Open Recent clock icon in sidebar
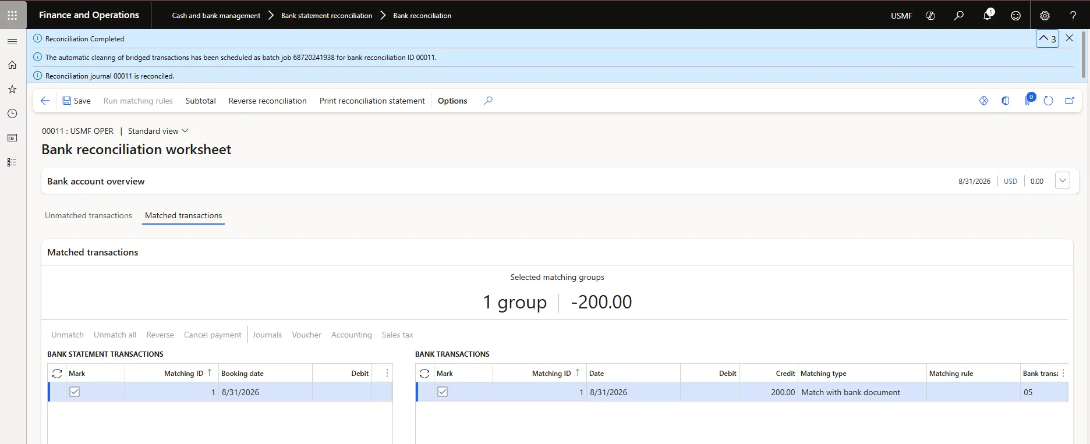This screenshot has height=444, width=1090. pyautogui.click(x=12, y=113)
